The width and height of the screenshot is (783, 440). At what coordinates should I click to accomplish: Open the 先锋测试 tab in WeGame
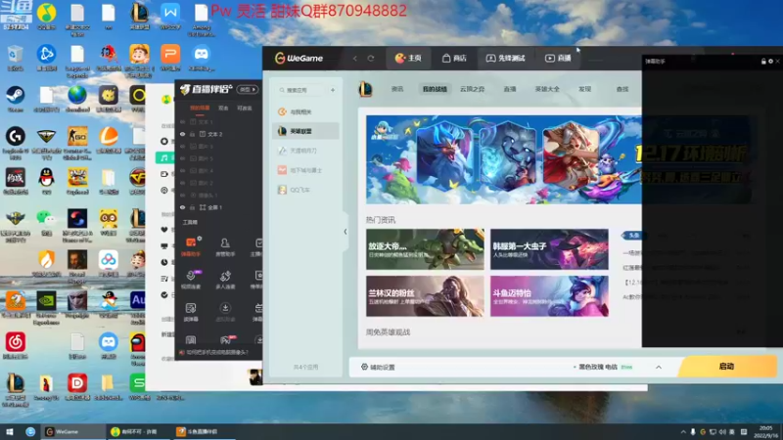[505, 59]
